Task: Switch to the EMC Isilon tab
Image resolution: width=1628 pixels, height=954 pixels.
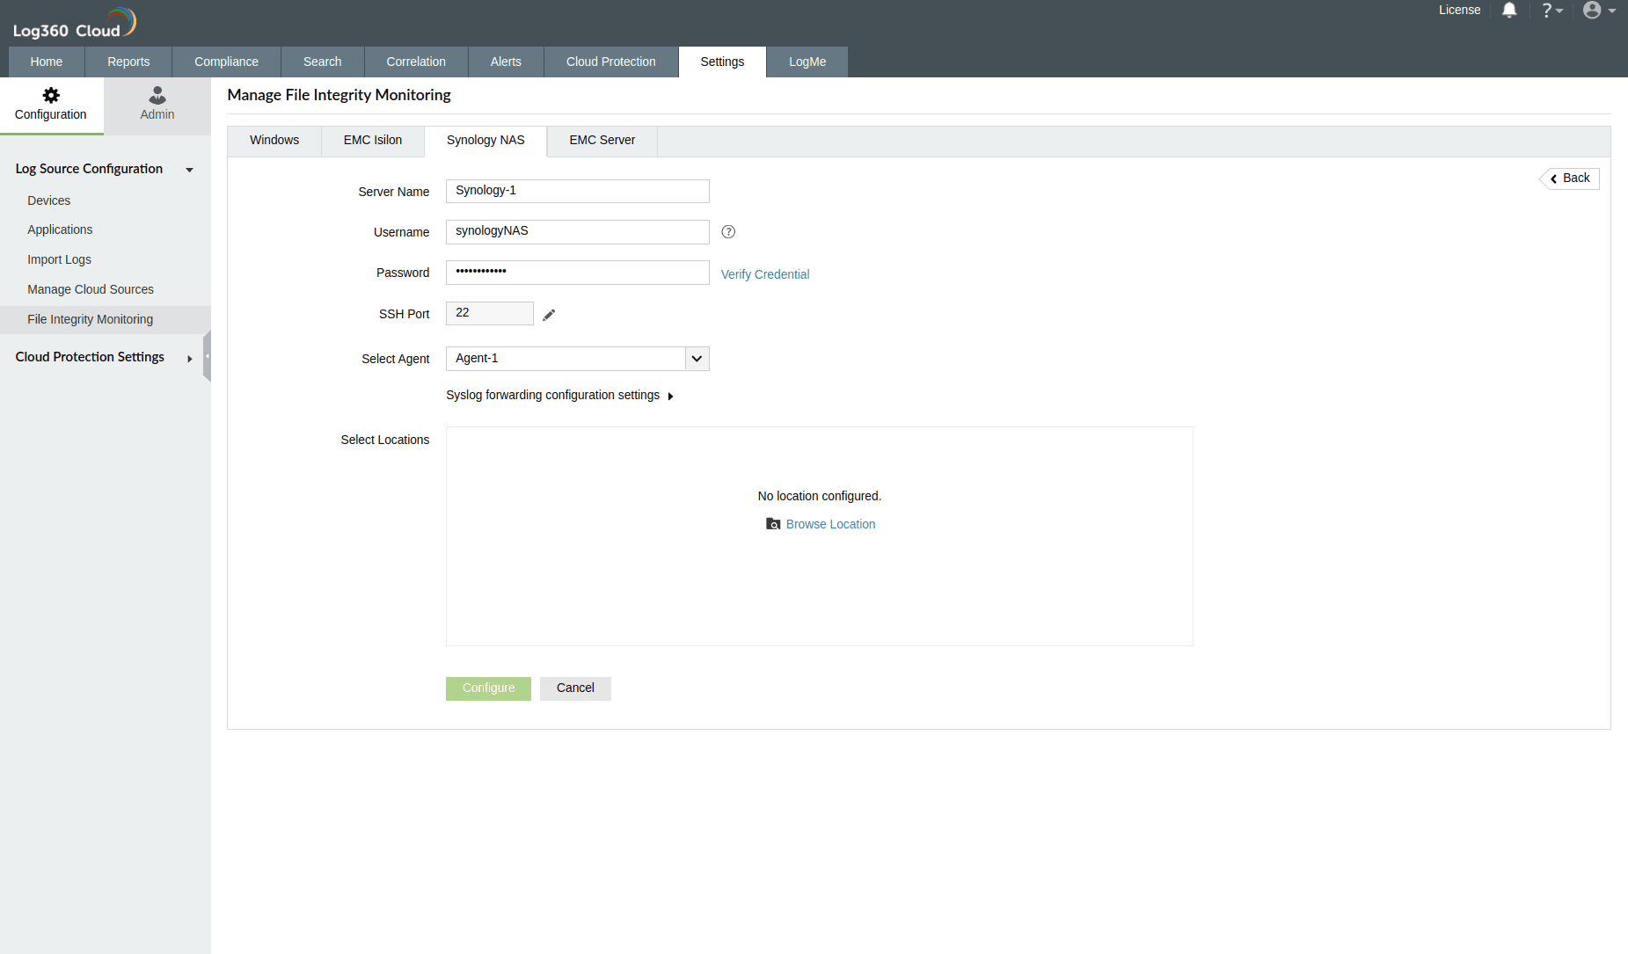Action: coord(373,141)
